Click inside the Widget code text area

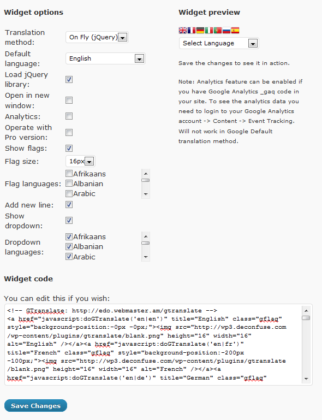click(154, 345)
